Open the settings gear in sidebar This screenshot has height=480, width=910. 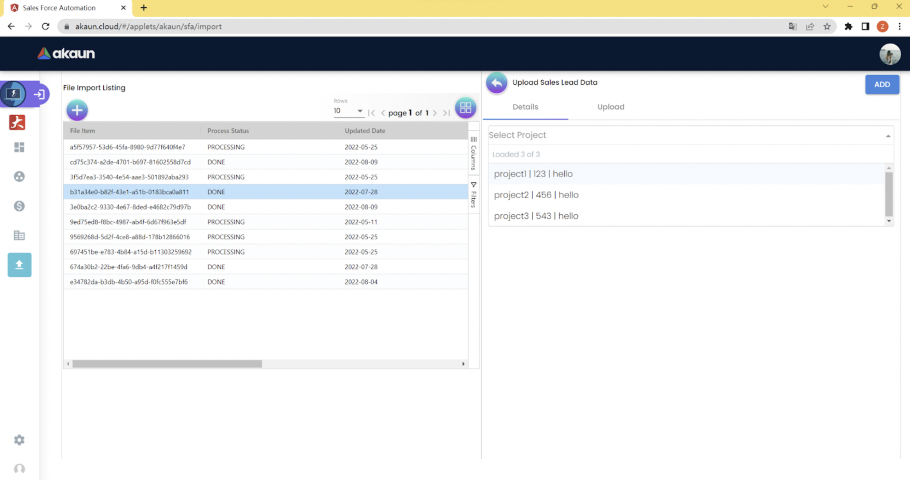coord(19,440)
